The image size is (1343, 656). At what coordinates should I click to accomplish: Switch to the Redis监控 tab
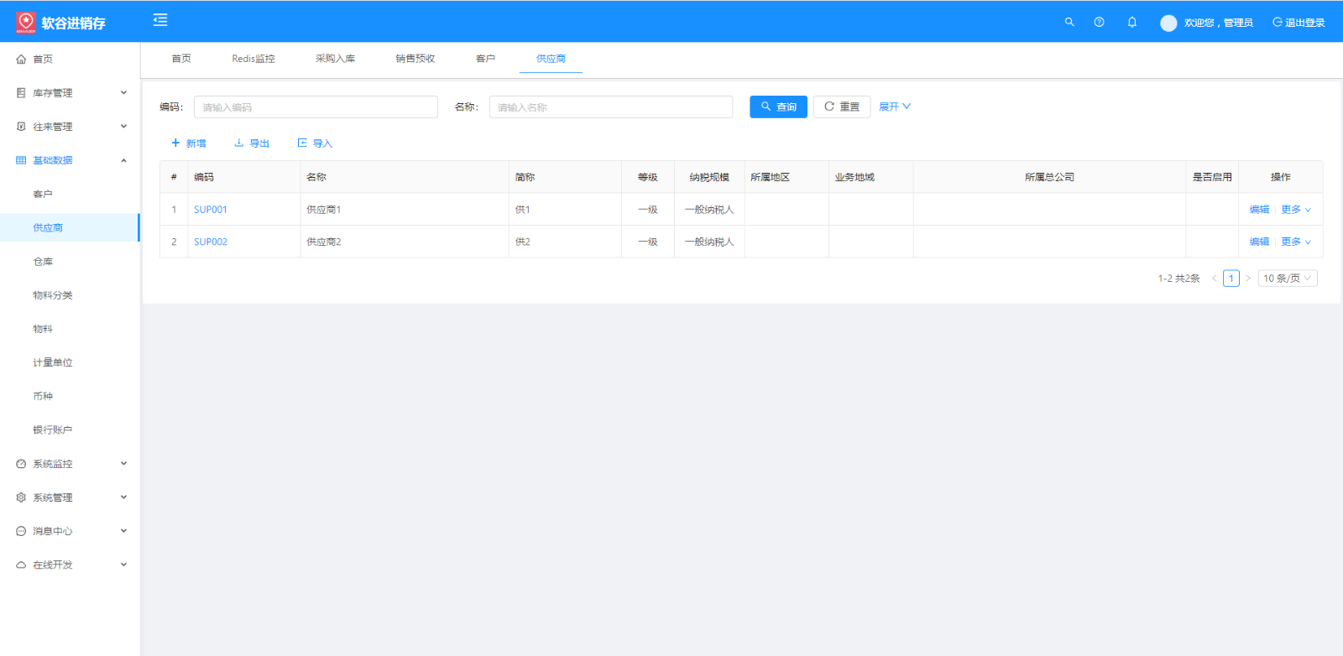[x=253, y=59]
